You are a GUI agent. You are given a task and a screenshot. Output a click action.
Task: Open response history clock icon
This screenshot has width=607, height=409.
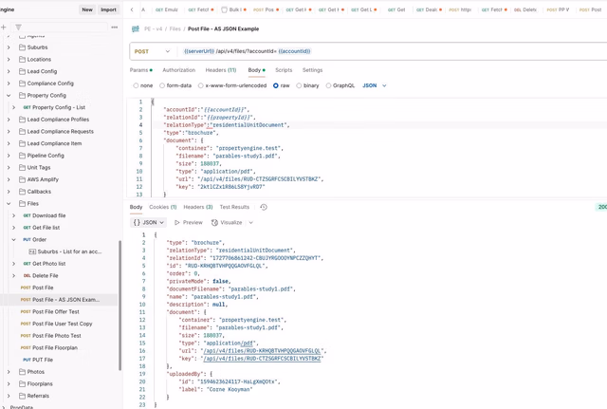pos(264,207)
